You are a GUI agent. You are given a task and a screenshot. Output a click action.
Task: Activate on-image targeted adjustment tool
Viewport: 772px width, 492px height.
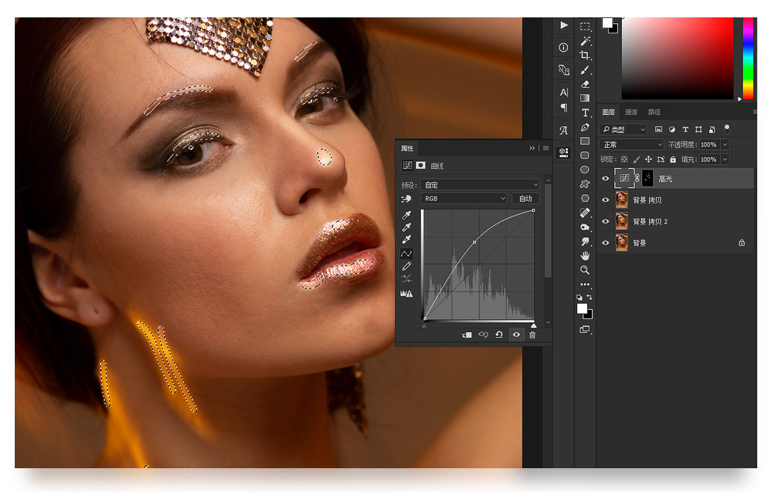point(406,199)
